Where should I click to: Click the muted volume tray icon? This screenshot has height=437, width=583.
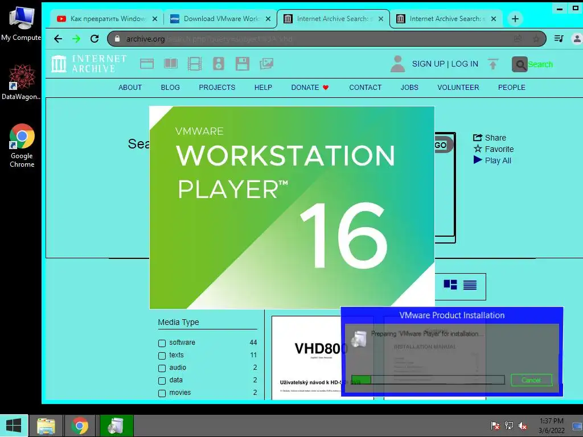pos(523,426)
